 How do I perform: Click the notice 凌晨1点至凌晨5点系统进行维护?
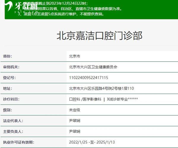(x=61, y=14)
